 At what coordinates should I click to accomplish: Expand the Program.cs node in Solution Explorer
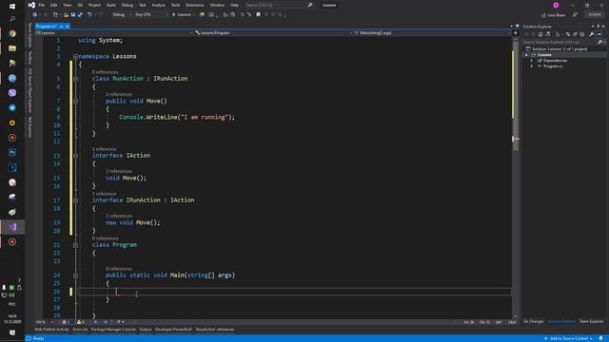pyautogui.click(x=532, y=66)
